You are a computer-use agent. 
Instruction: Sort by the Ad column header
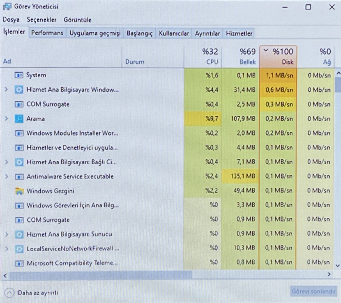[61, 57]
